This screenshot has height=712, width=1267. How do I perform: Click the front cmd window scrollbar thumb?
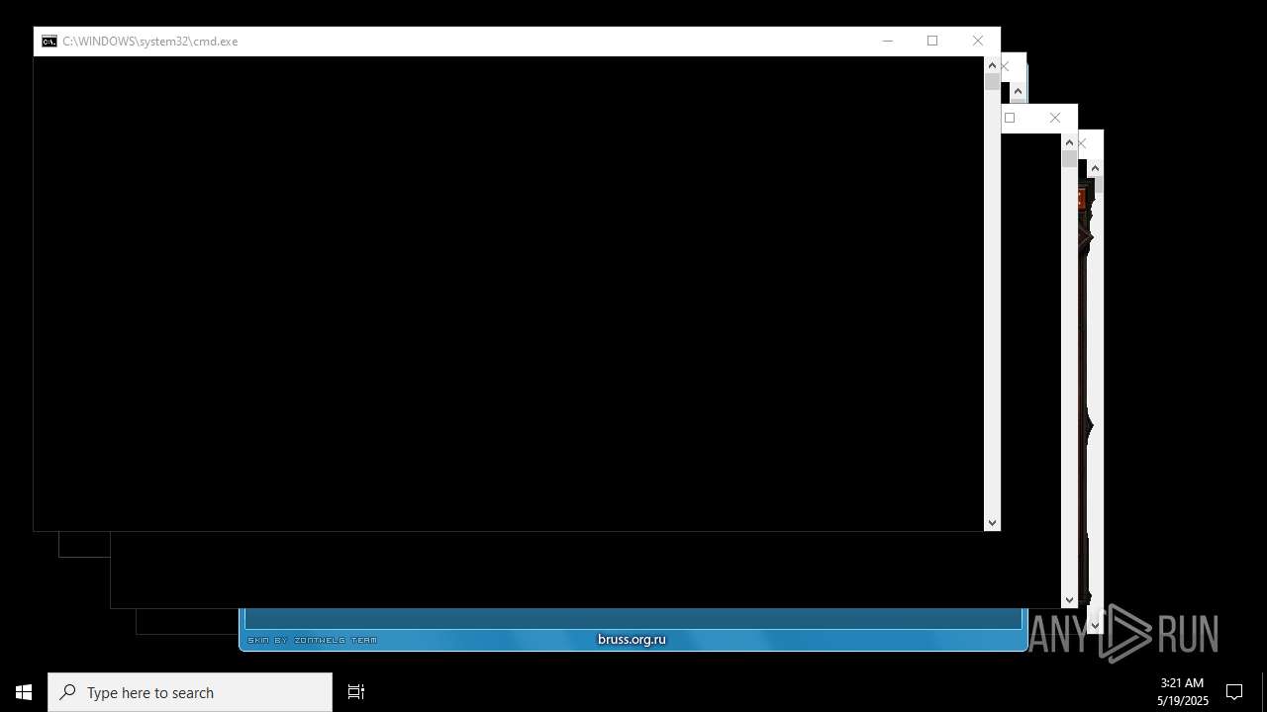point(992,82)
